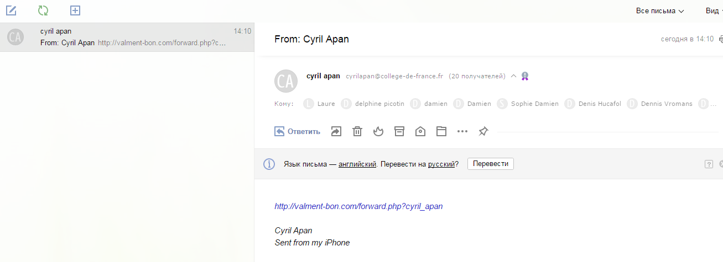Viewport: 723px width, 262px height.
Task: Collapse the 20 recipients list chevron
Action: (513, 76)
